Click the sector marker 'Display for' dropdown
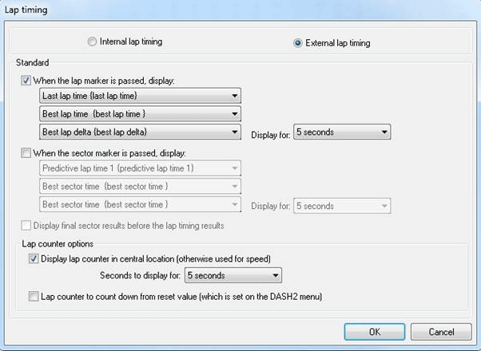 (341, 206)
